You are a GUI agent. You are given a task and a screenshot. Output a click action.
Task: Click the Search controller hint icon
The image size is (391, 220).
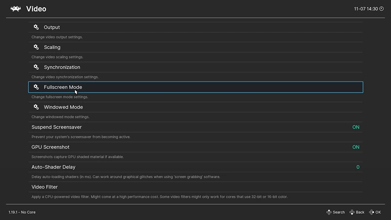point(329,212)
